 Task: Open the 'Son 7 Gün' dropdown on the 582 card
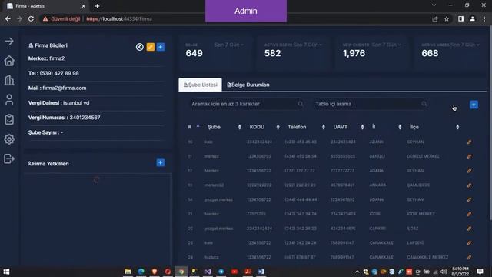(307, 45)
